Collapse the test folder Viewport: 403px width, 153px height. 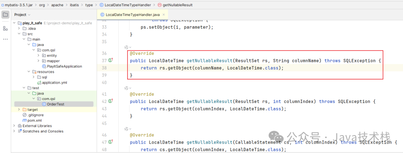[24, 88]
